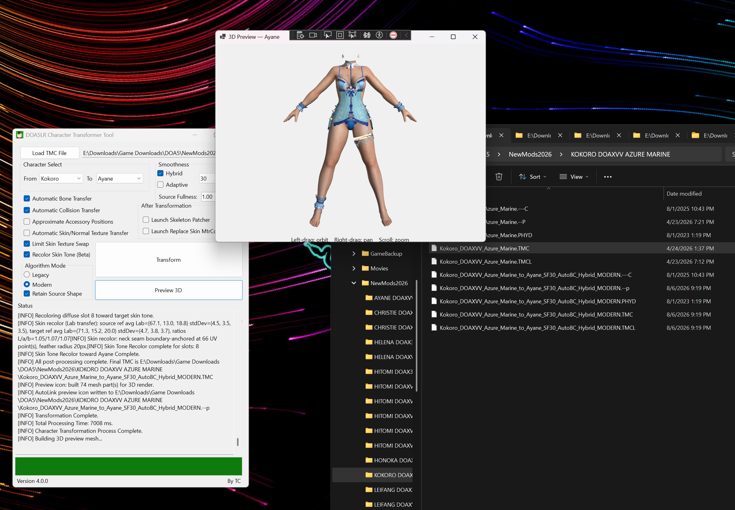Click the breadcrumb chevron before NewMods2026
The height and width of the screenshot is (510, 735).
pos(499,154)
